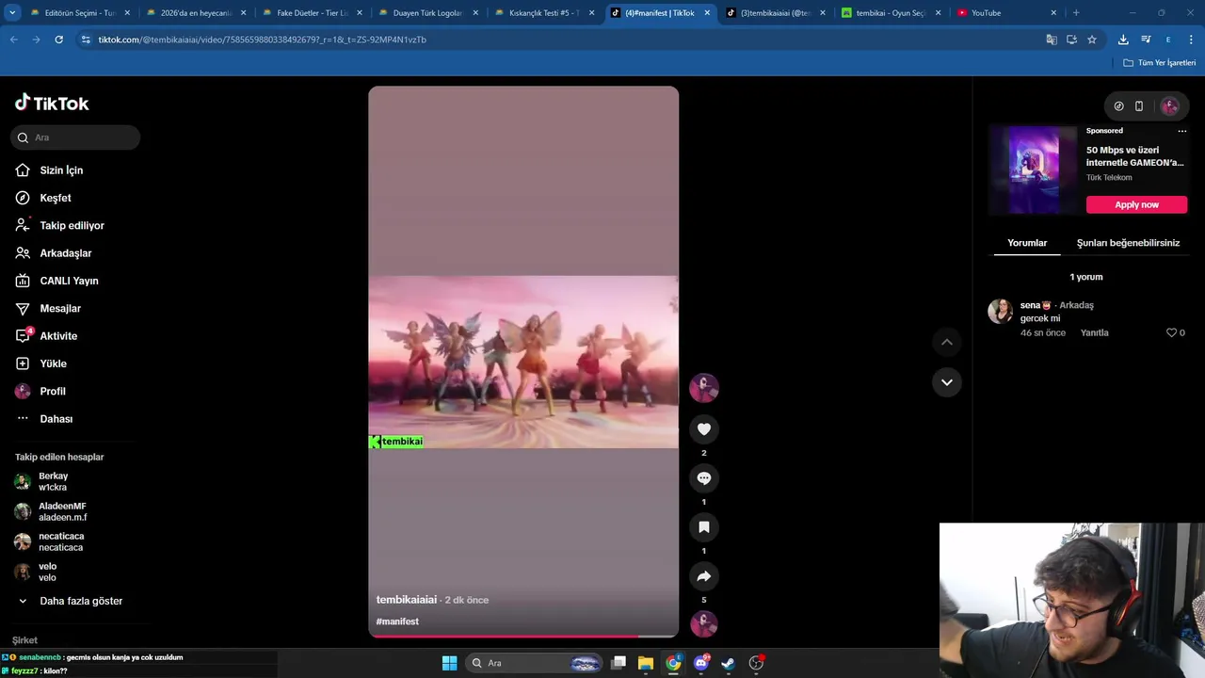Image resolution: width=1205 pixels, height=678 pixels.
Task: Open sena commenter avatar
Action: coord(1000,311)
